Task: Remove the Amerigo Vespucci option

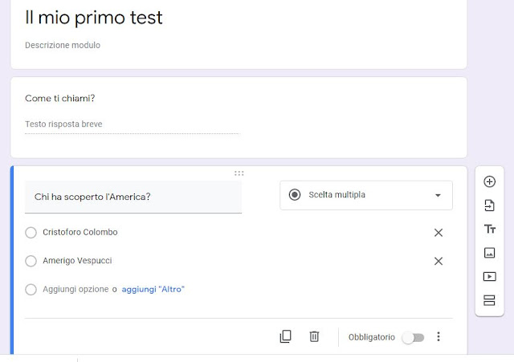Action: (439, 261)
